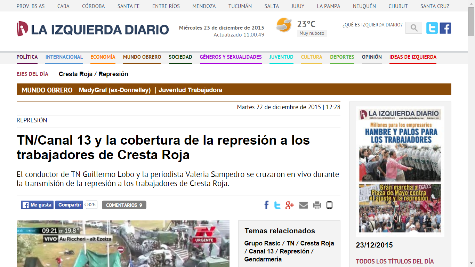Open the printed edition cover thumbnail
This screenshot has height=267, width=475.
[400, 171]
